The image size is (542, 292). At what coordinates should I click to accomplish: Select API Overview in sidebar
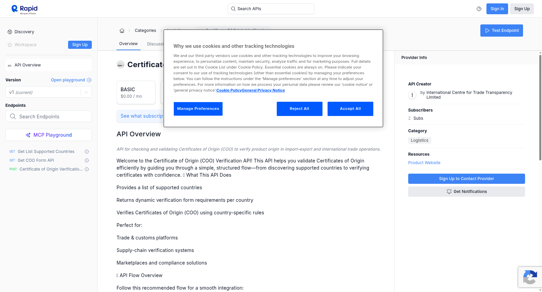[x=48, y=65]
